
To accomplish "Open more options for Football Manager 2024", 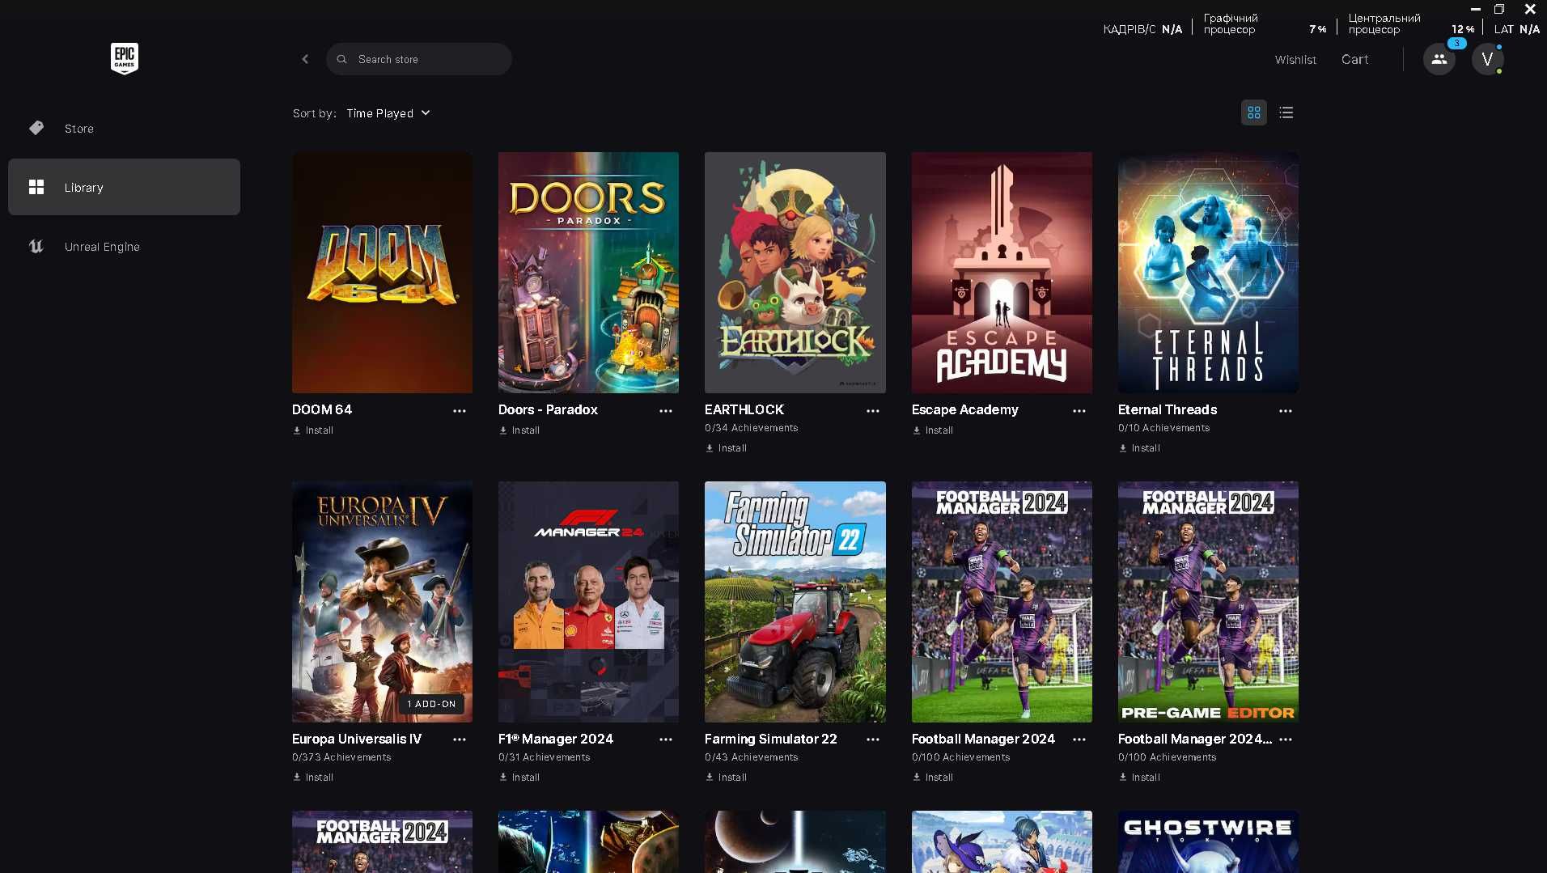I will coord(1079,740).
